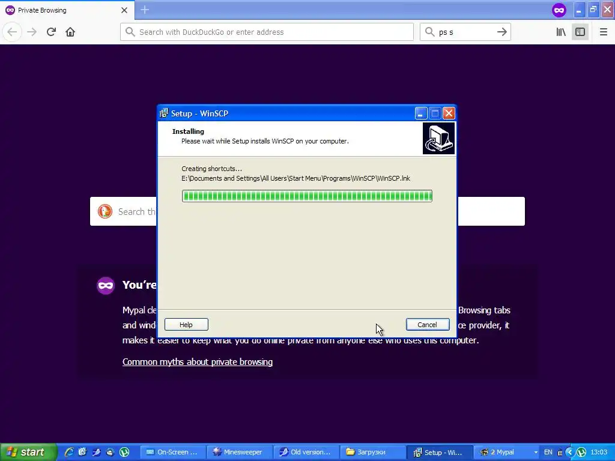Screen dimensions: 615x461
Task: Switch to Загрузки folder taskbar button
Action: pyautogui.click(x=372, y=452)
